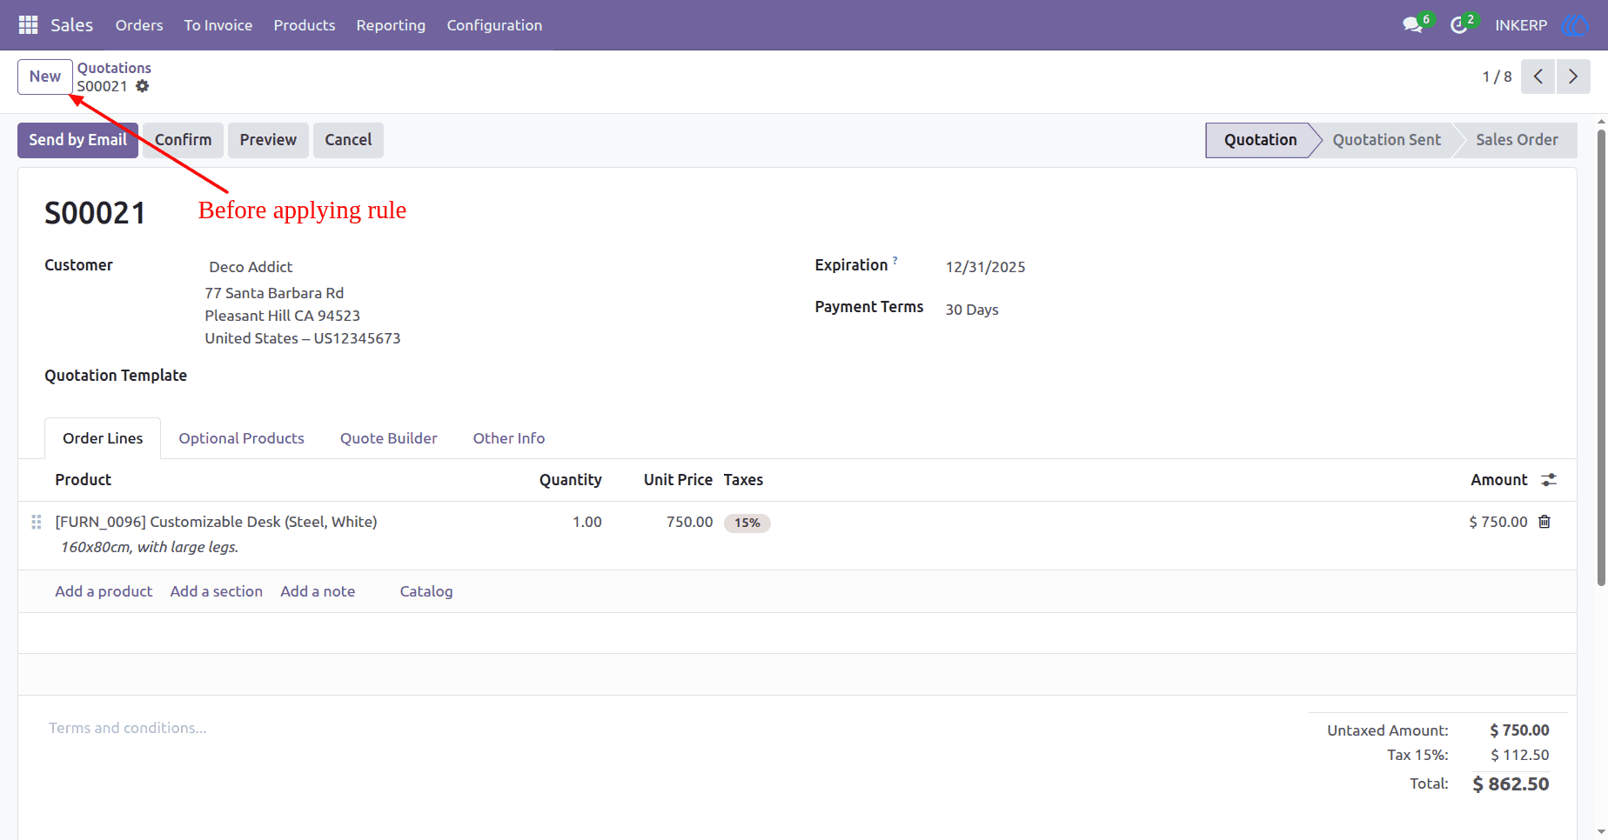The width and height of the screenshot is (1608, 840).
Task: Open the Configuration menu
Action: tap(494, 25)
